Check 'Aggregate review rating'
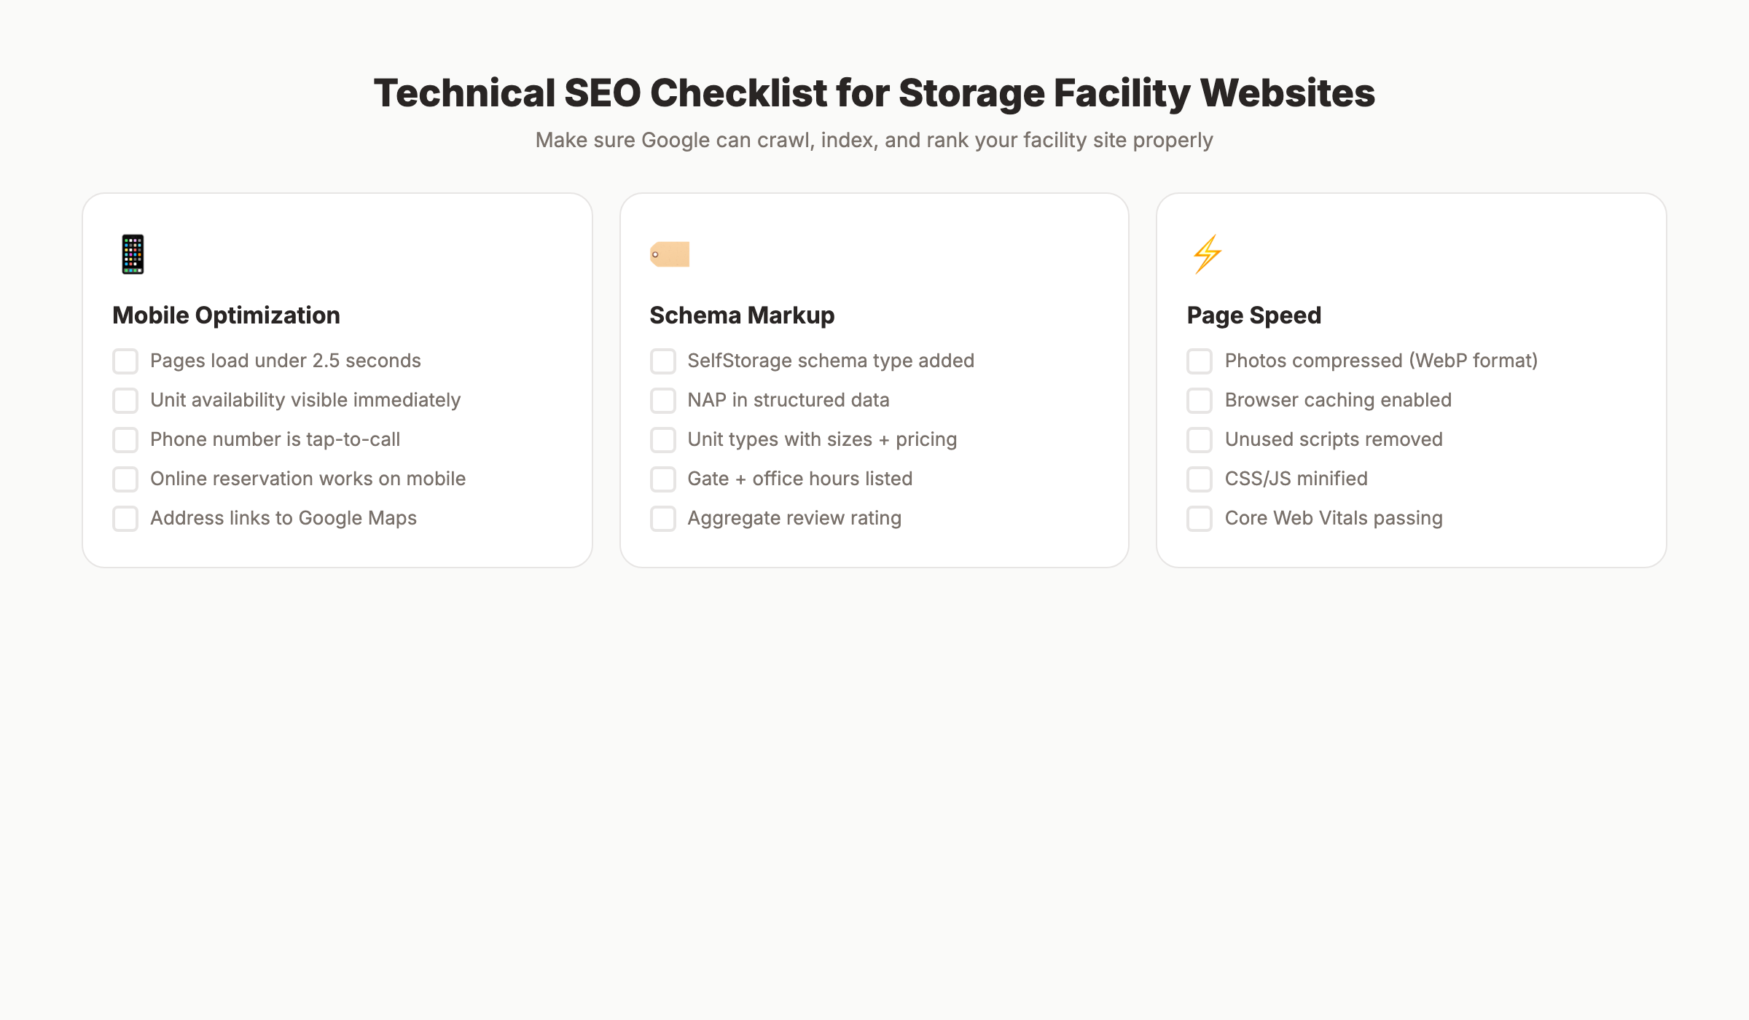Image resolution: width=1749 pixels, height=1020 pixels. (662, 518)
